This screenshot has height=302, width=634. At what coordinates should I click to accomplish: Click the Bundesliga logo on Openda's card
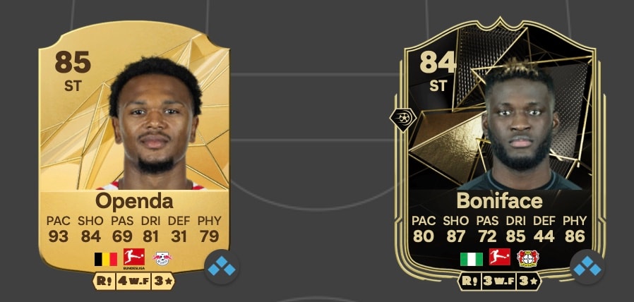(134, 259)
